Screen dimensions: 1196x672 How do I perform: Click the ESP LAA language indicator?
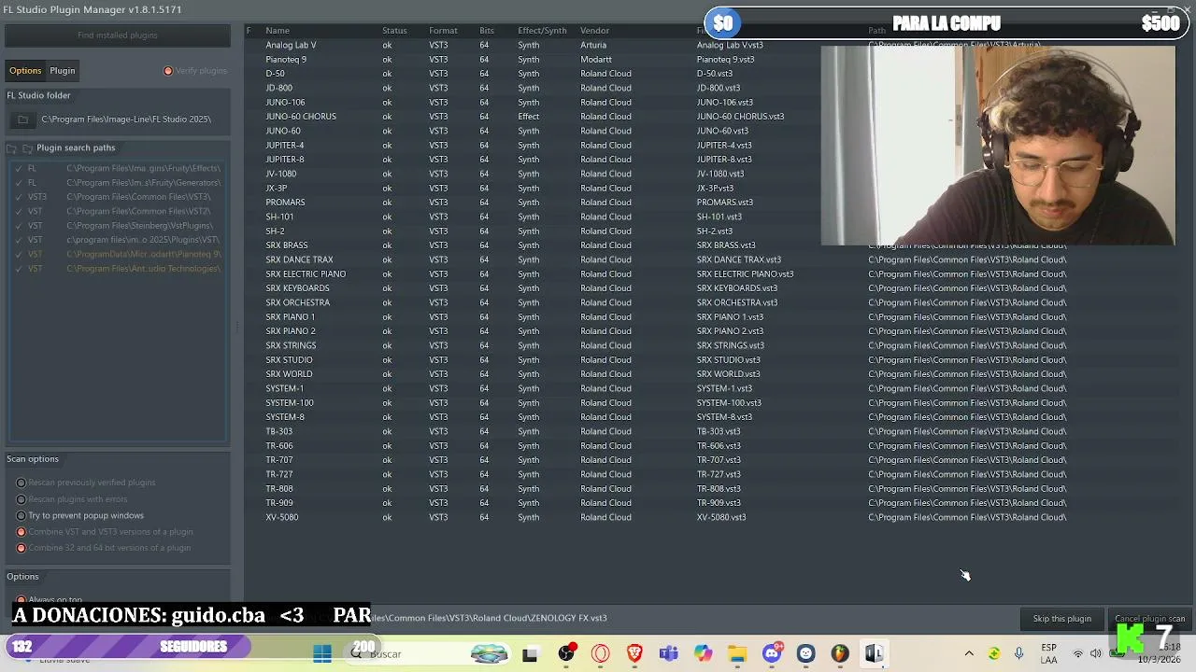(x=1049, y=653)
